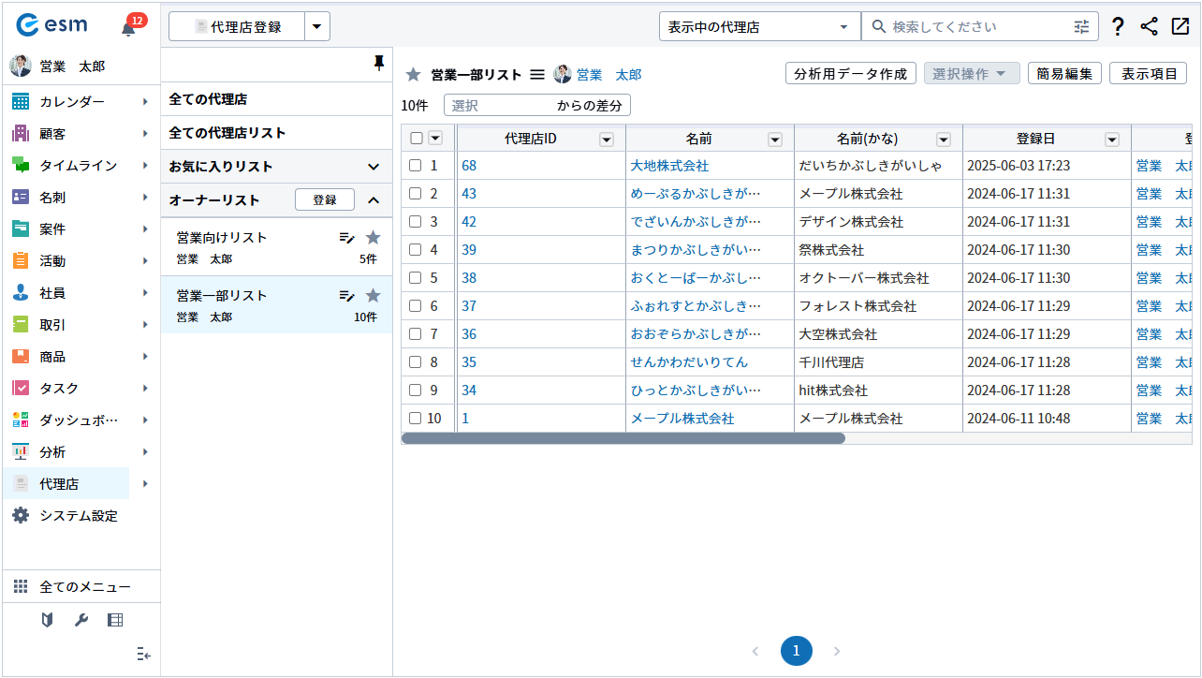Viewport: 1202px width, 678px height.
Task: Select page 1 in pagination
Action: [x=797, y=651]
